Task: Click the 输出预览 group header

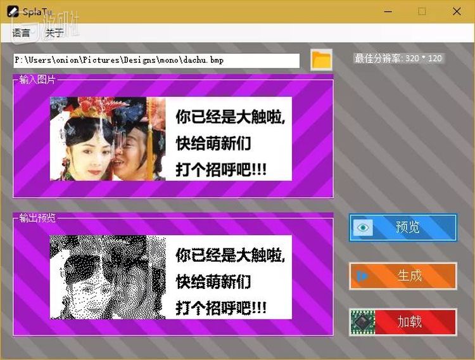Action: (x=37, y=217)
